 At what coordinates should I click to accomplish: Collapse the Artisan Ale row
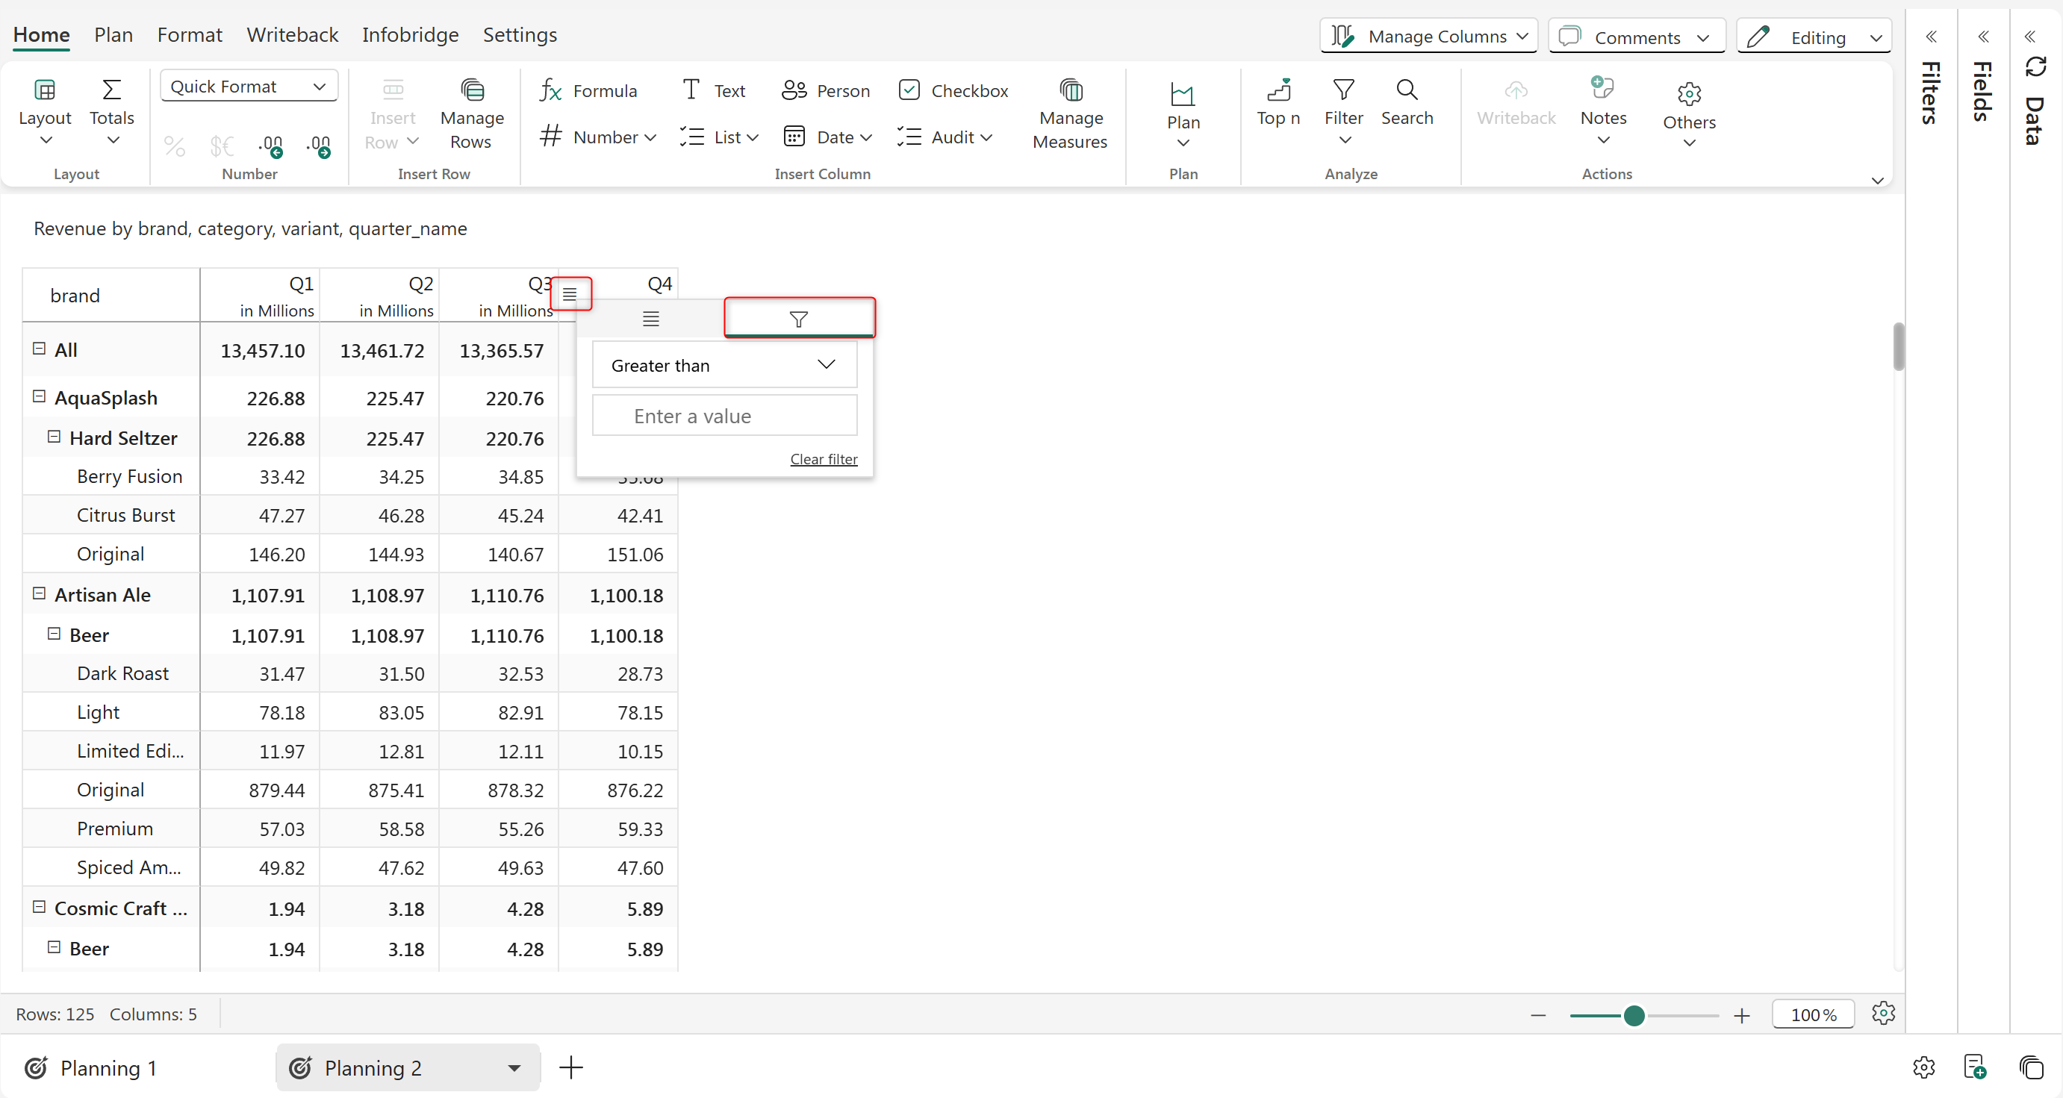pos(38,593)
